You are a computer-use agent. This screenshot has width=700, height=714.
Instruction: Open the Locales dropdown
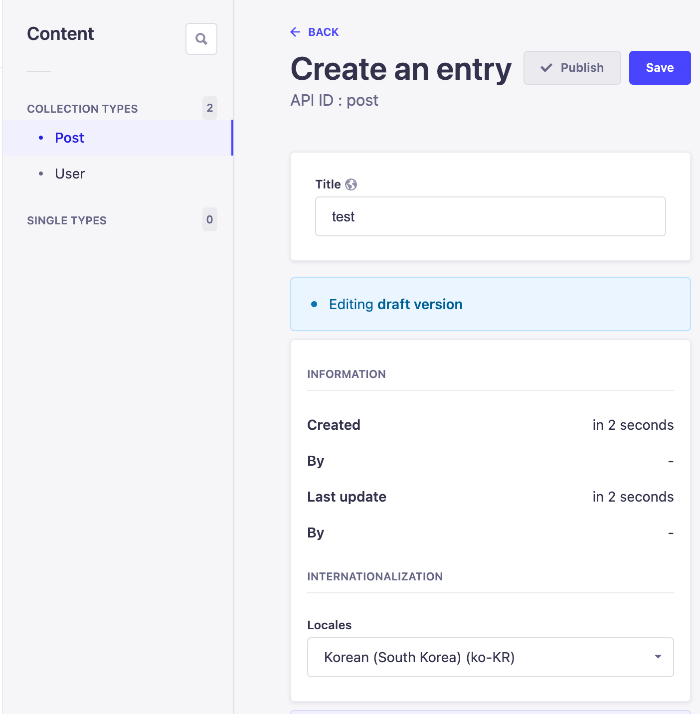click(490, 657)
